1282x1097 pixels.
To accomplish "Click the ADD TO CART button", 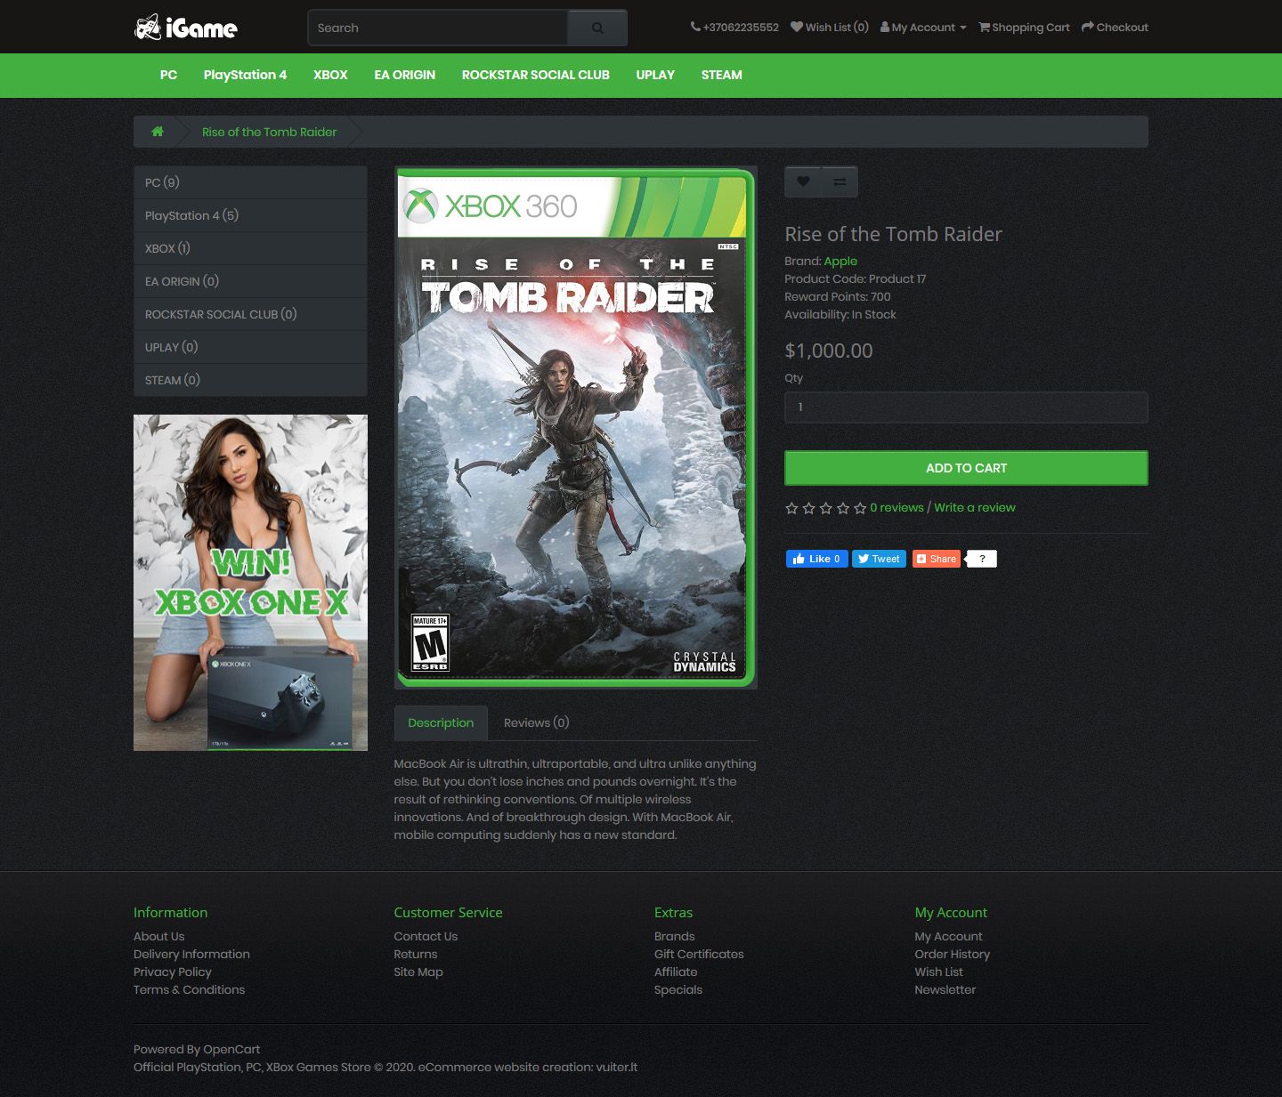I will click(x=966, y=468).
